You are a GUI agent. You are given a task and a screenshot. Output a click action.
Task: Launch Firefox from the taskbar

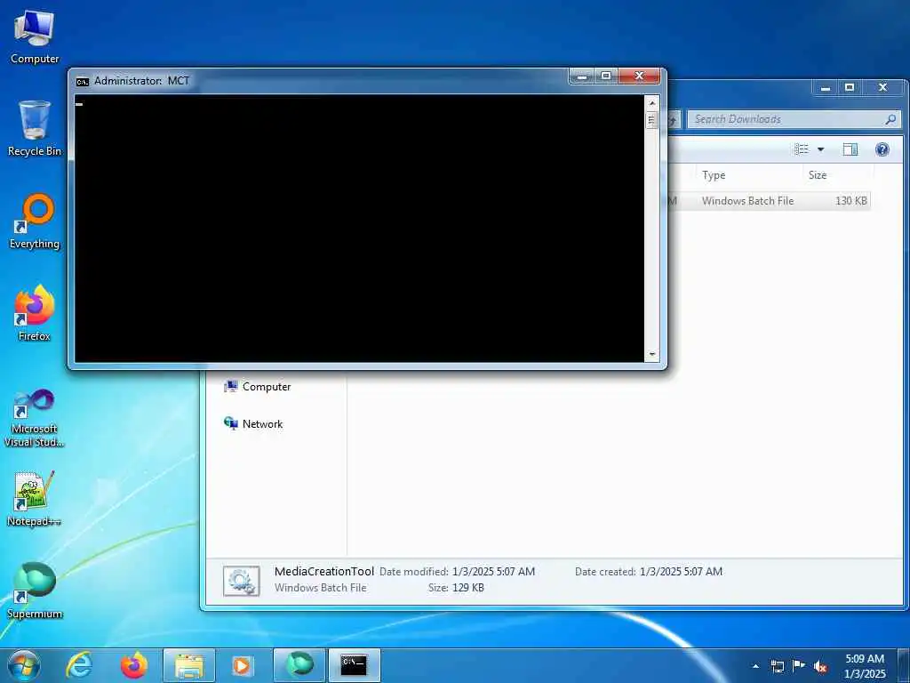(x=133, y=665)
